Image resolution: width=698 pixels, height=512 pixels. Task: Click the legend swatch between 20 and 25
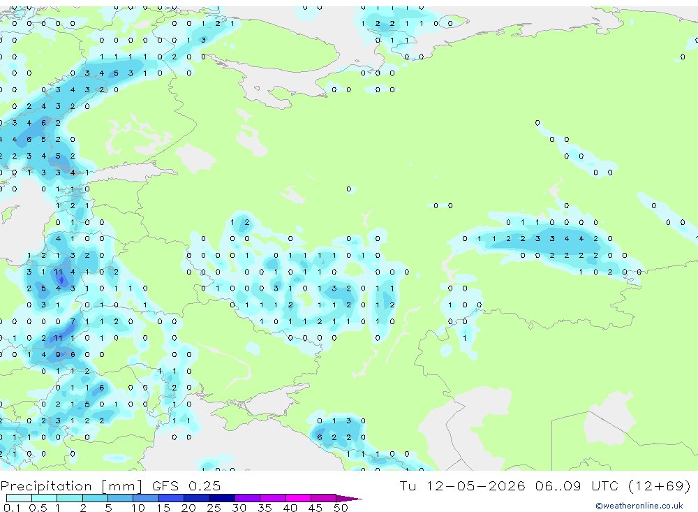coord(196,498)
